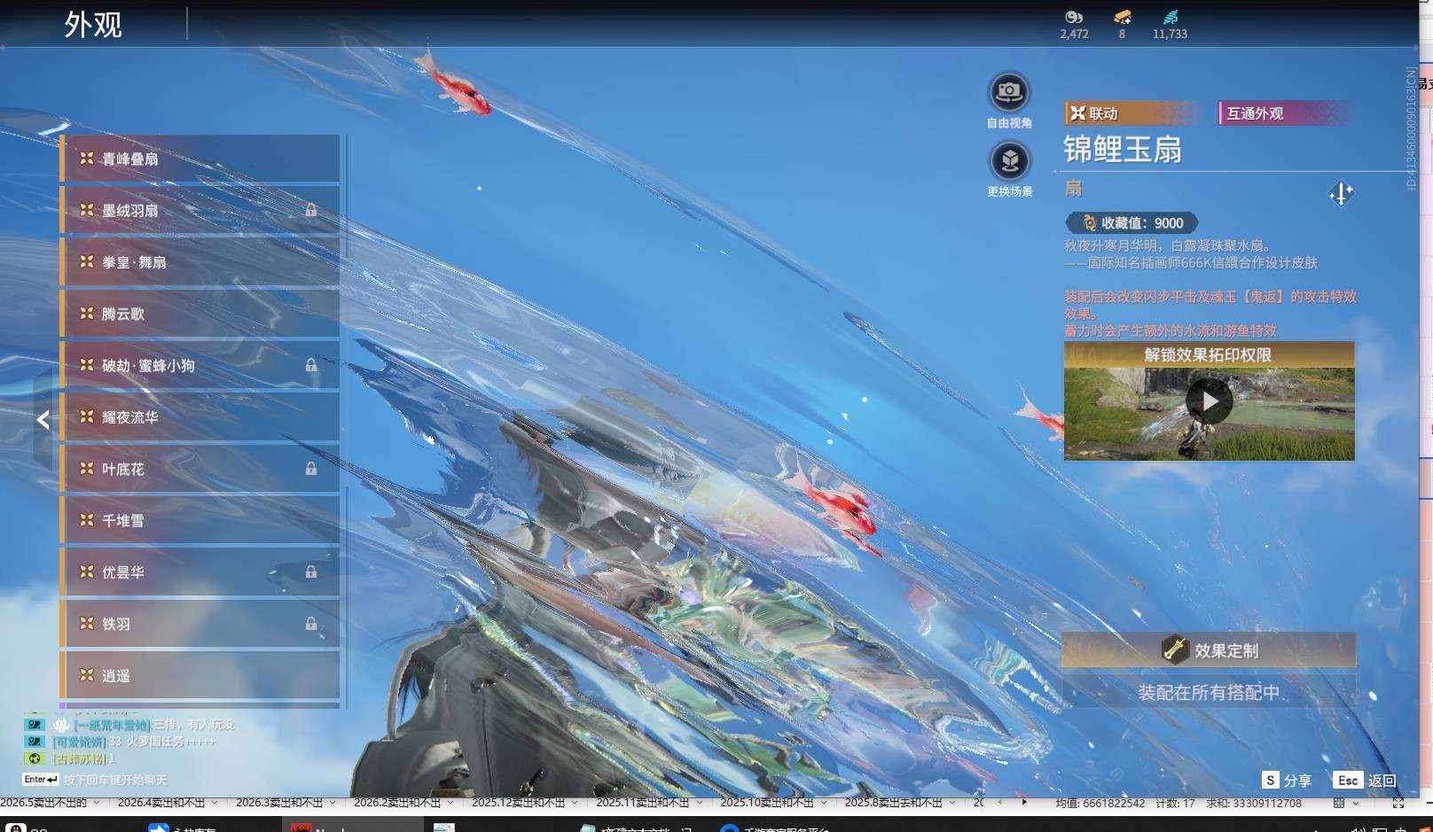The width and height of the screenshot is (1433, 832).
Task: Click the sword sparkle effect icon
Action: 1341,193
